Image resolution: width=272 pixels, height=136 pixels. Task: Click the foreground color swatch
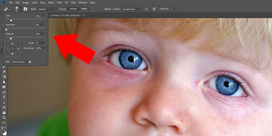click(3, 131)
